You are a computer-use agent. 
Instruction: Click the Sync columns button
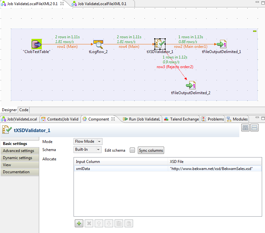point(151,150)
